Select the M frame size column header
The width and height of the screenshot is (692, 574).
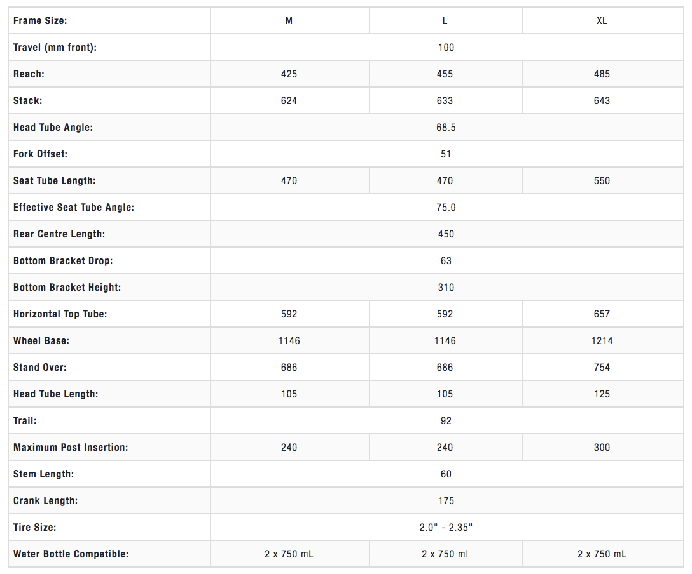(289, 21)
